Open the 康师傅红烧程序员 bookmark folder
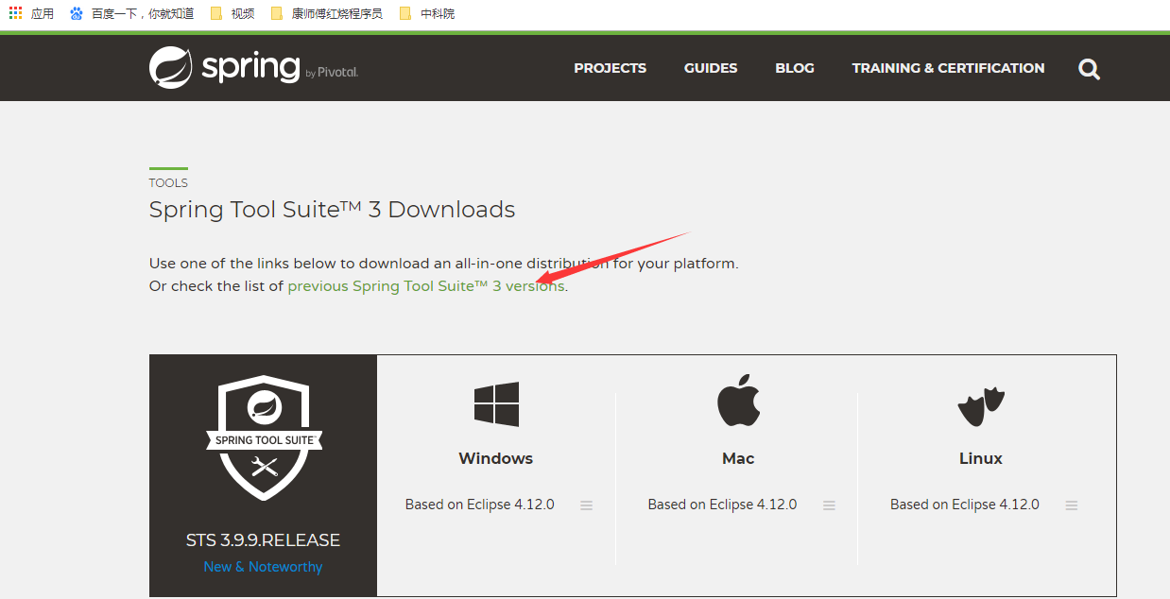 click(326, 13)
